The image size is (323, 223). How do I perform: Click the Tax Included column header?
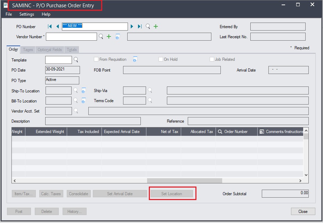tap(84, 132)
